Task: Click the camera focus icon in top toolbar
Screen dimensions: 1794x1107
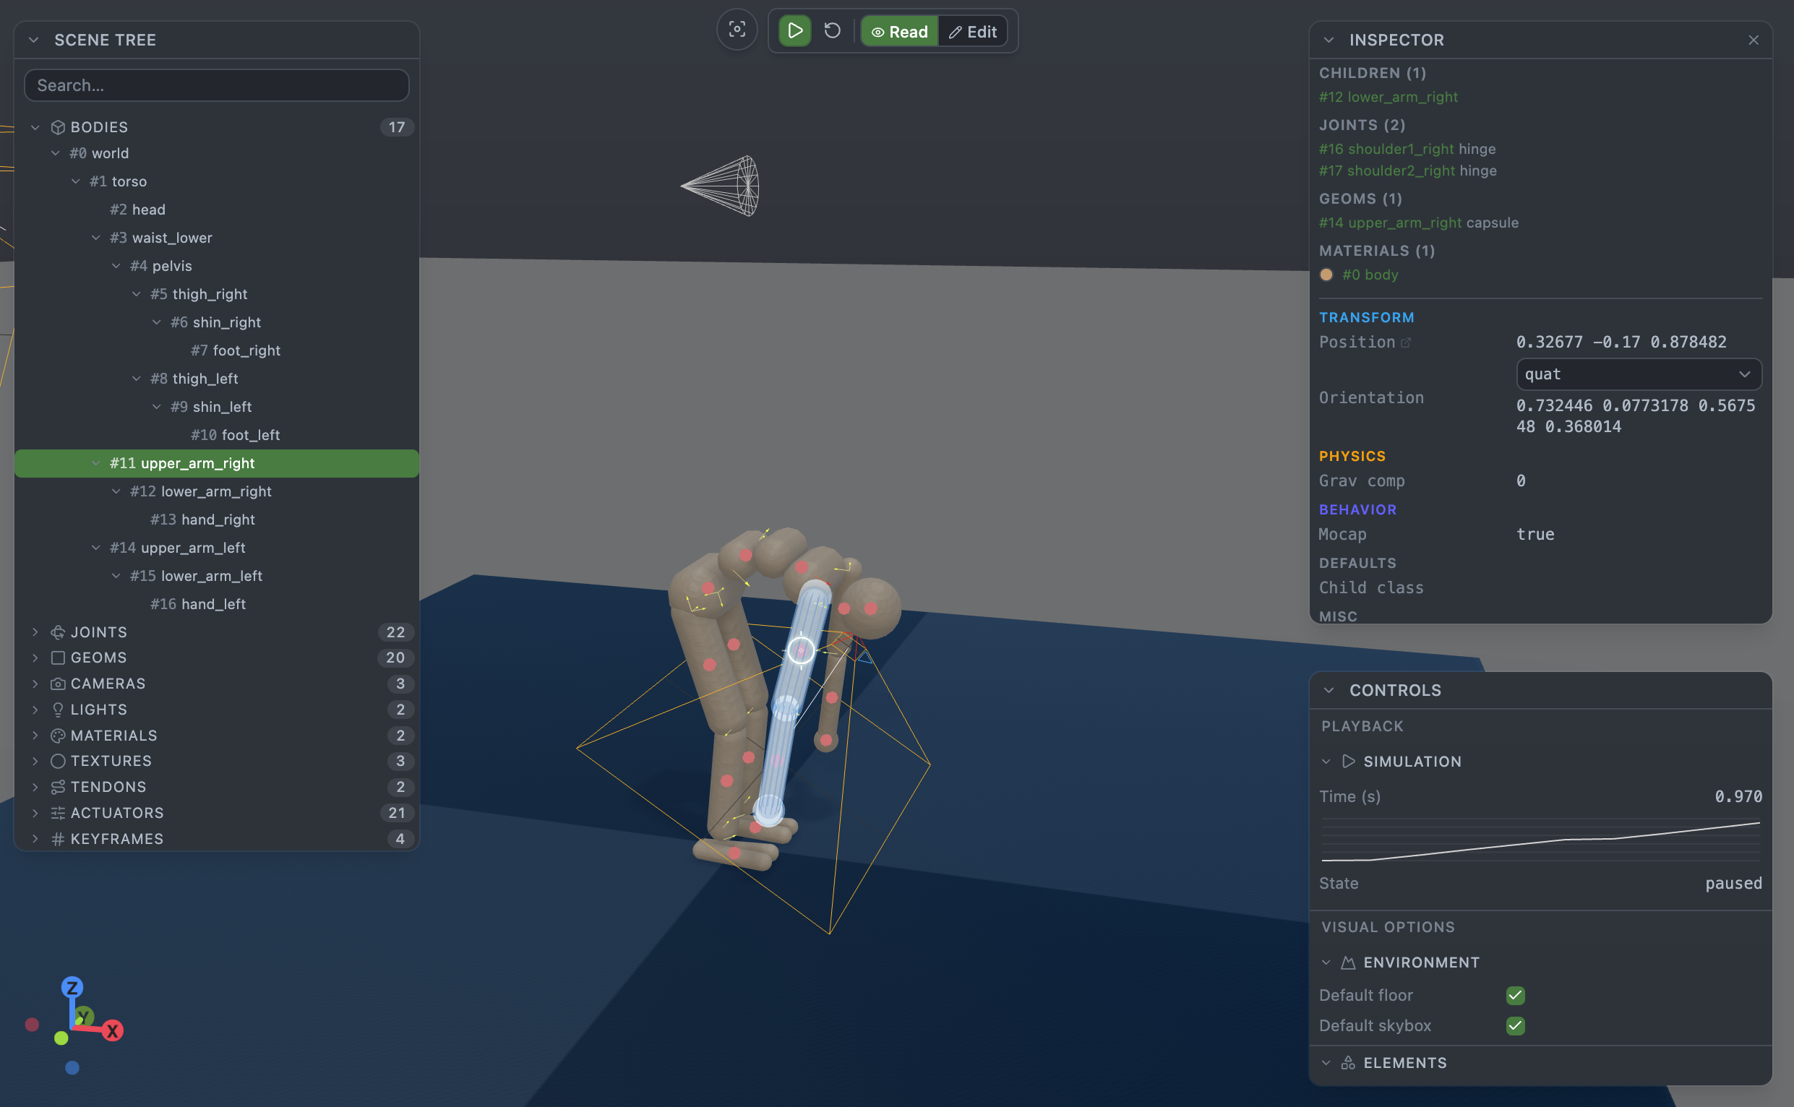Action: [737, 30]
